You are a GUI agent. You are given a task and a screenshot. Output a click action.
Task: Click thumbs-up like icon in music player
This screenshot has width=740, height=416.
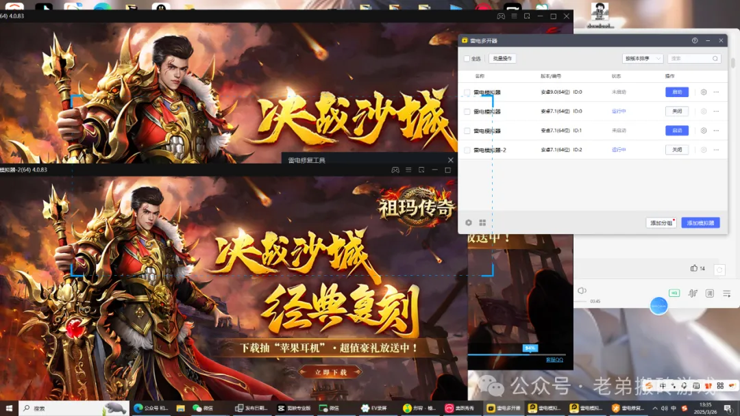pos(693,268)
